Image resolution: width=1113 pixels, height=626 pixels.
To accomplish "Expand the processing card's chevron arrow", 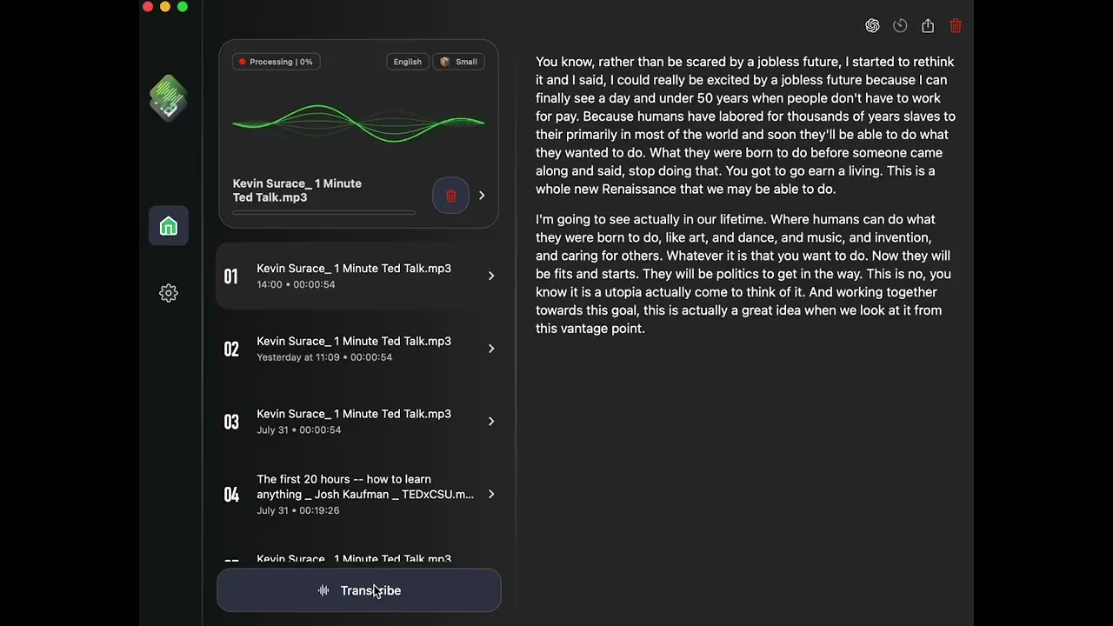I will (x=482, y=196).
